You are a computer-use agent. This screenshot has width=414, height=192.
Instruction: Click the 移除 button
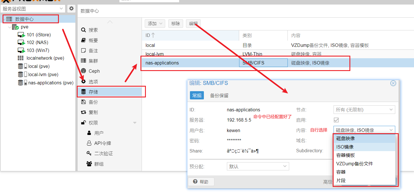coord(176,24)
